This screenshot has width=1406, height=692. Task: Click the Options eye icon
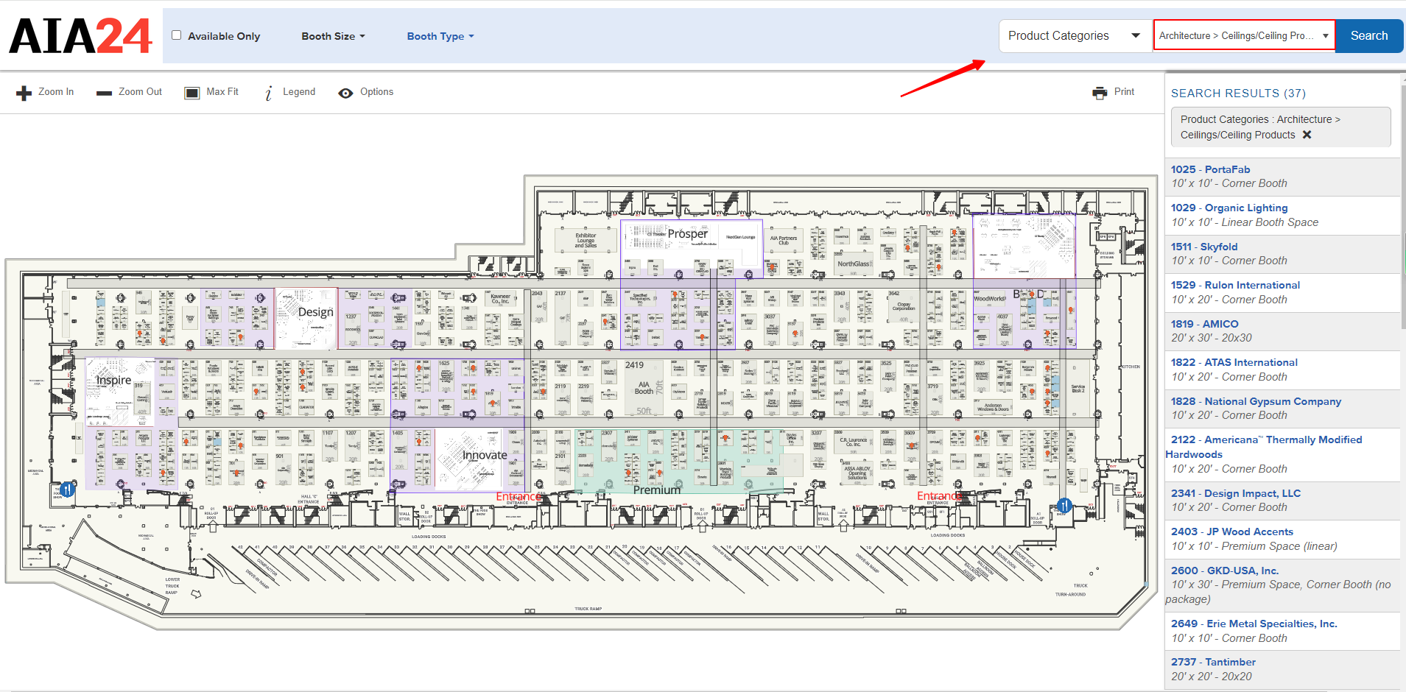[345, 93]
